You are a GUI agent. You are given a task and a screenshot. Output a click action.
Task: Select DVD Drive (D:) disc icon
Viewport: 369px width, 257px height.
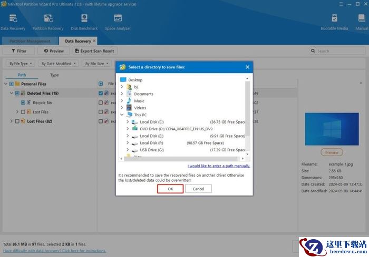click(x=134, y=129)
